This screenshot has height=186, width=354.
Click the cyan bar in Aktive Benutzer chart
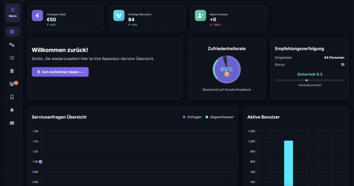(x=288, y=163)
